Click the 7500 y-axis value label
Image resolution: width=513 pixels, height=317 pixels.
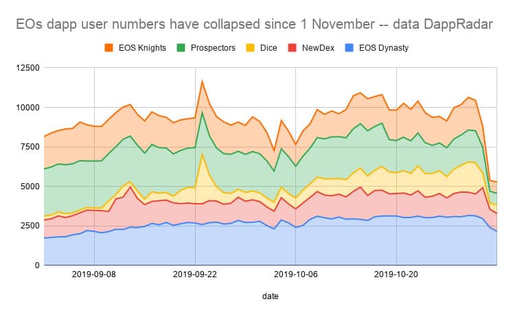coord(30,147)
